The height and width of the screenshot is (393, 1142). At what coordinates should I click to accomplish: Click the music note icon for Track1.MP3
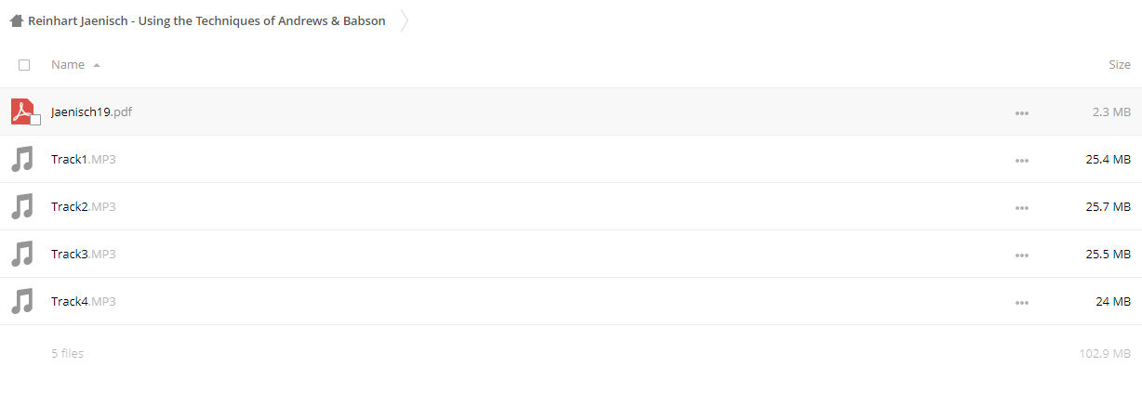click(21, 159)
